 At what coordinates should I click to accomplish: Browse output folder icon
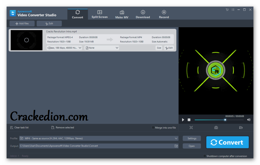click(x=176, y=146)
